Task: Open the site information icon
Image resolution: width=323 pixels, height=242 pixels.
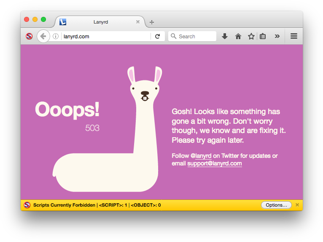Action: (x=56, y=36)
